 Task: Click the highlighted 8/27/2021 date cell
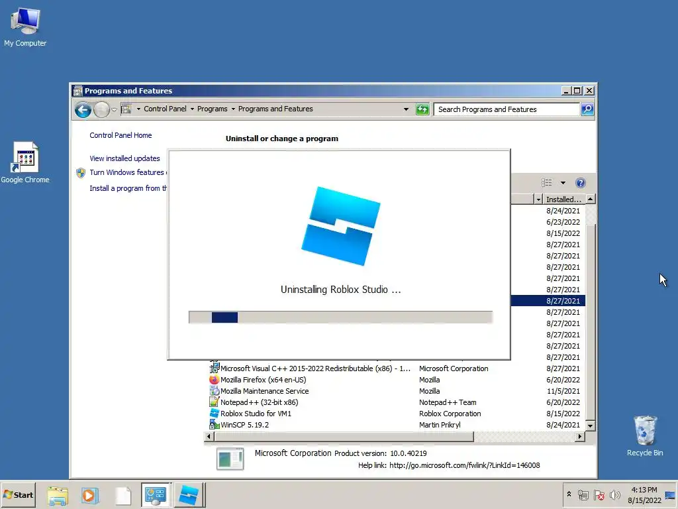pos(563,301)
